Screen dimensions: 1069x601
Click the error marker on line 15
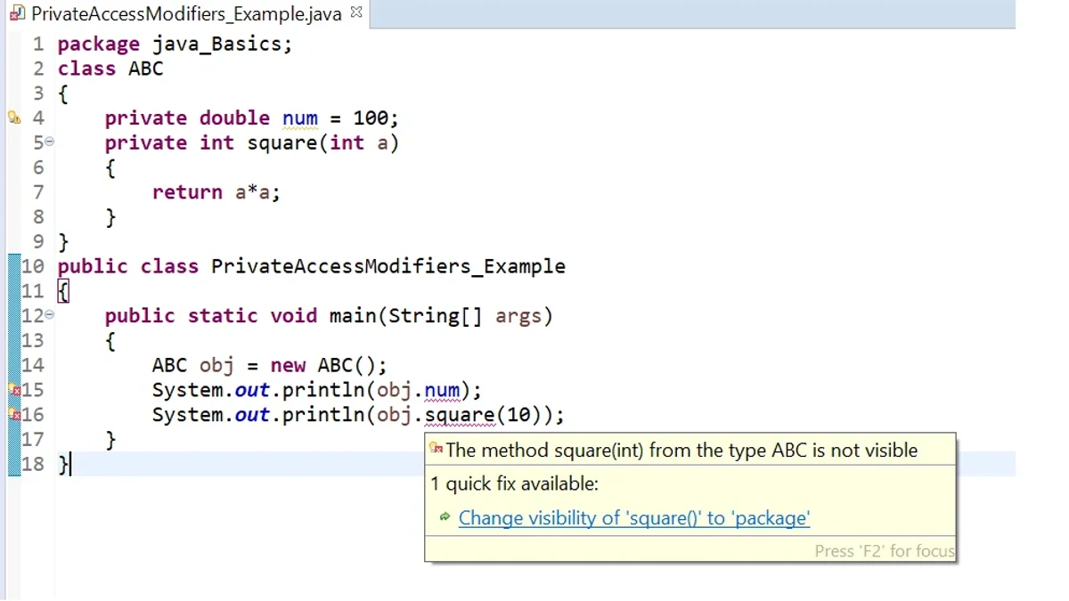tap(13, 389)
